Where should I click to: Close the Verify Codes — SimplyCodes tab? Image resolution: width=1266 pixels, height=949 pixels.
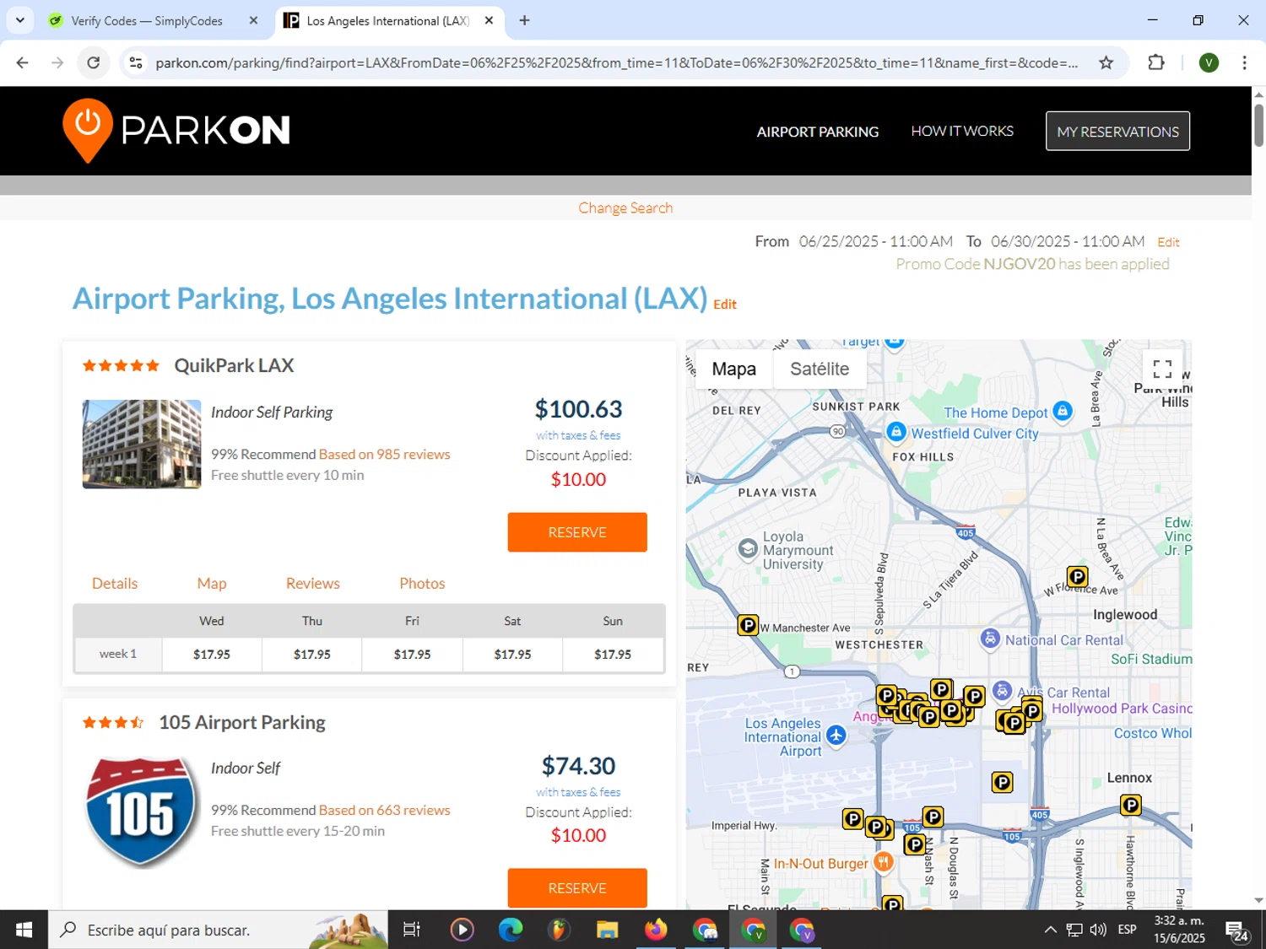tap(253, 20)
